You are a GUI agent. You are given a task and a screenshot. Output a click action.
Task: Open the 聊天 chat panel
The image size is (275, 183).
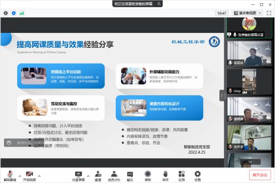pyautogui.click(x=130, y=174)
